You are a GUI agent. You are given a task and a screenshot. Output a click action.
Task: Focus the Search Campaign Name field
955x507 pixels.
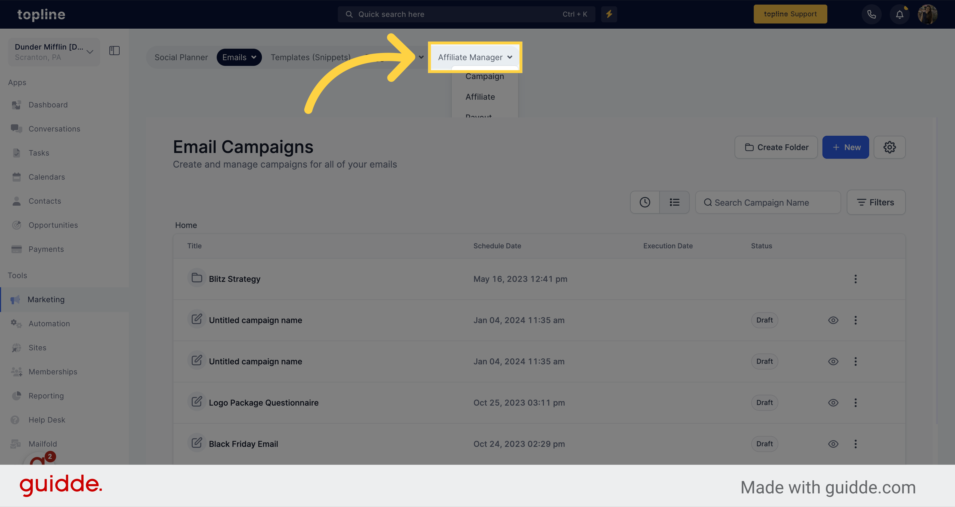(x=768, y=202)
